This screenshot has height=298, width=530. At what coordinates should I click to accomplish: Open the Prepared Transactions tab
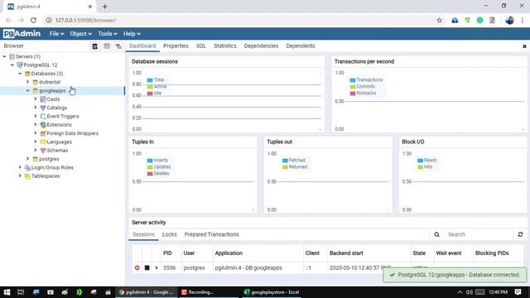(x=212, y=234)
